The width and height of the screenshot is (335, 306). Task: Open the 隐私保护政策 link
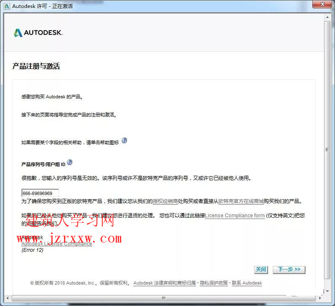(214, 283)
